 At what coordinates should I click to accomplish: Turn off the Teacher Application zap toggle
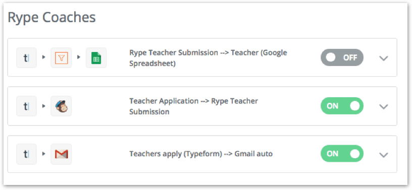[x=342, y=106]
